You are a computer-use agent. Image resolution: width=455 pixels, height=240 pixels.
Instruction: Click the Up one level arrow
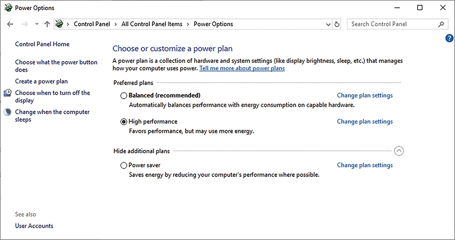click(47, 24)
